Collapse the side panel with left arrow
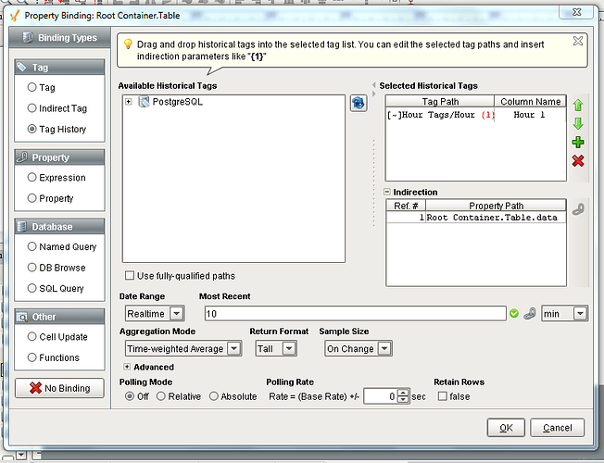 click(373, 85)
